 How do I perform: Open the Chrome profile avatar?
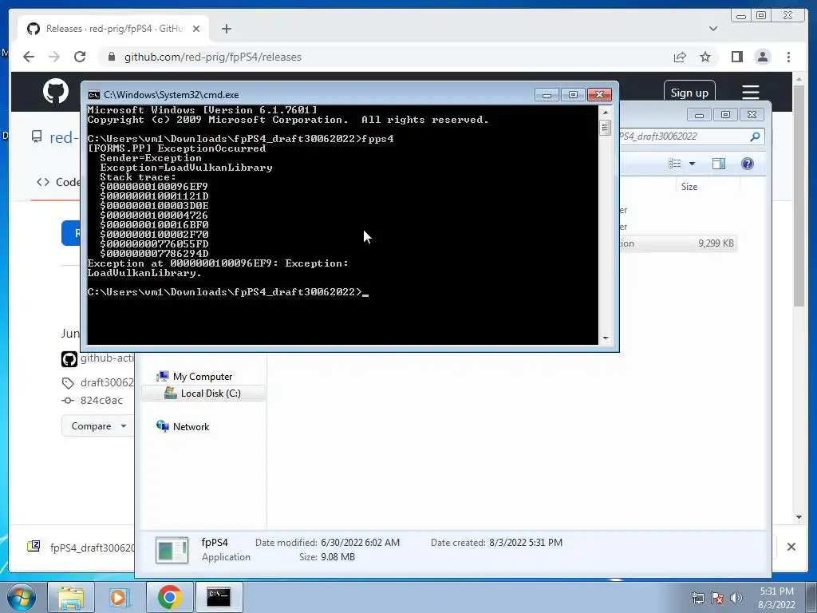(762, 57)
